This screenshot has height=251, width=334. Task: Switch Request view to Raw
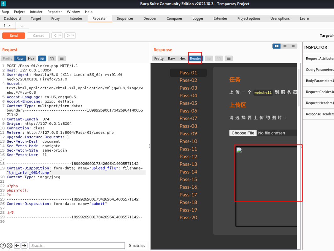pos(20,58)
